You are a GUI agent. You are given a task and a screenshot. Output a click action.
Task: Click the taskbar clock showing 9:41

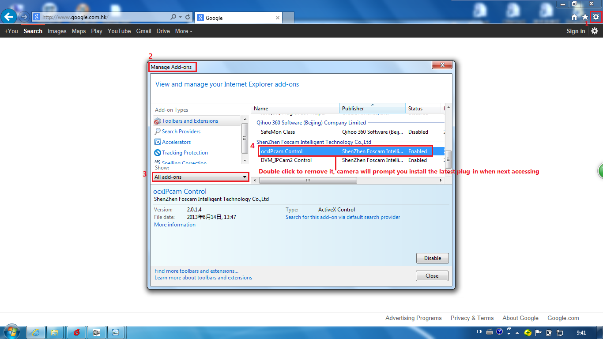tap(581, 332)
